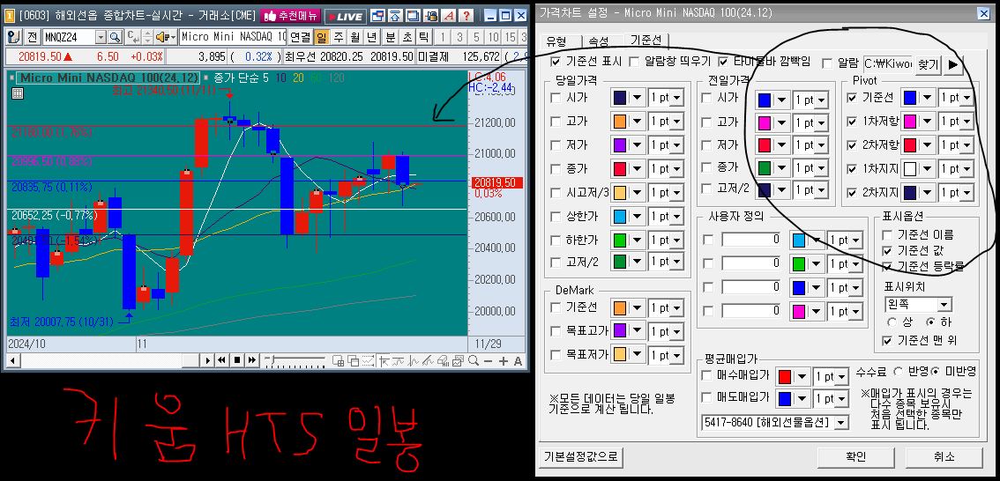Click the 기본설정값으로 button
This screenshot has height=481, width=1000.
[x=581, y=456]
